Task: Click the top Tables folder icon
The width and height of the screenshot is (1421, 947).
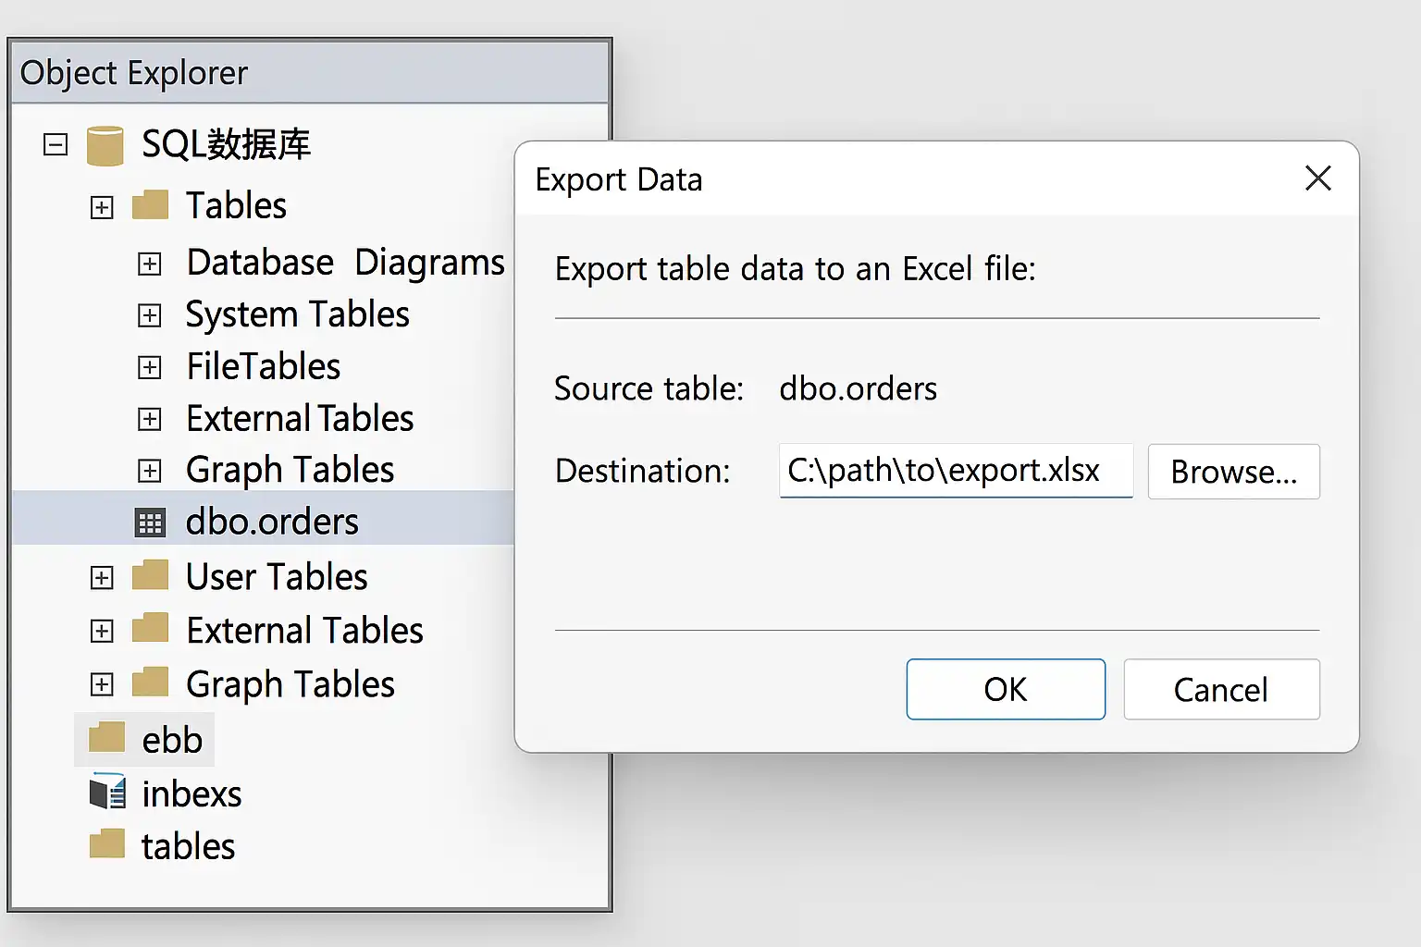Action: (150, 204)
